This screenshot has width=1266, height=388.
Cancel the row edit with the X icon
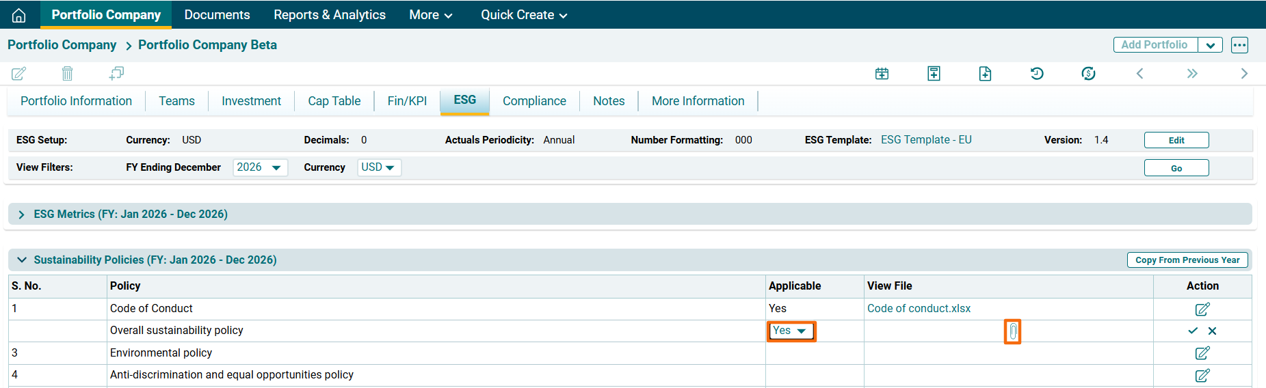pyautogui.click(x=1212, y=331)
